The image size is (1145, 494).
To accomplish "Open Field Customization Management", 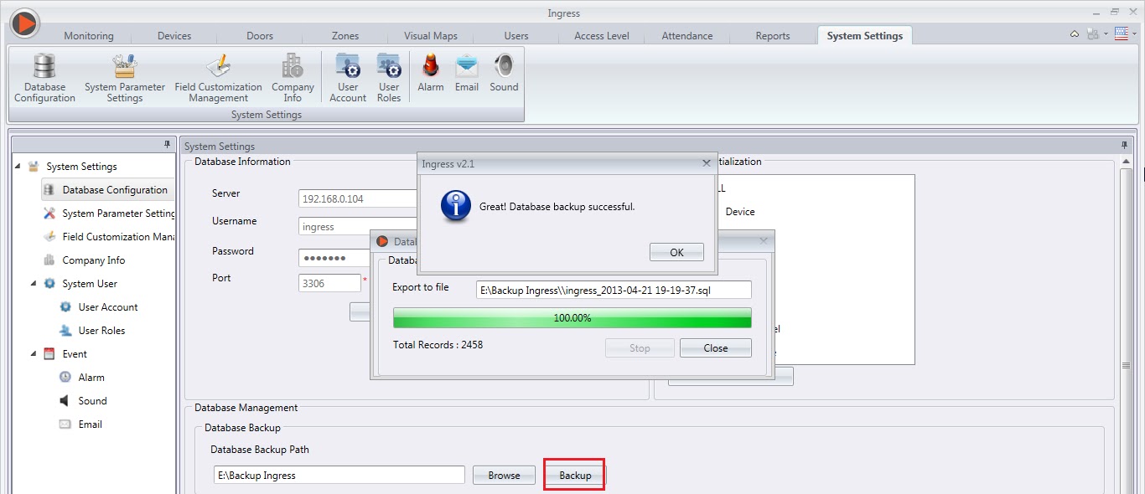I will (x=218, y=77).
